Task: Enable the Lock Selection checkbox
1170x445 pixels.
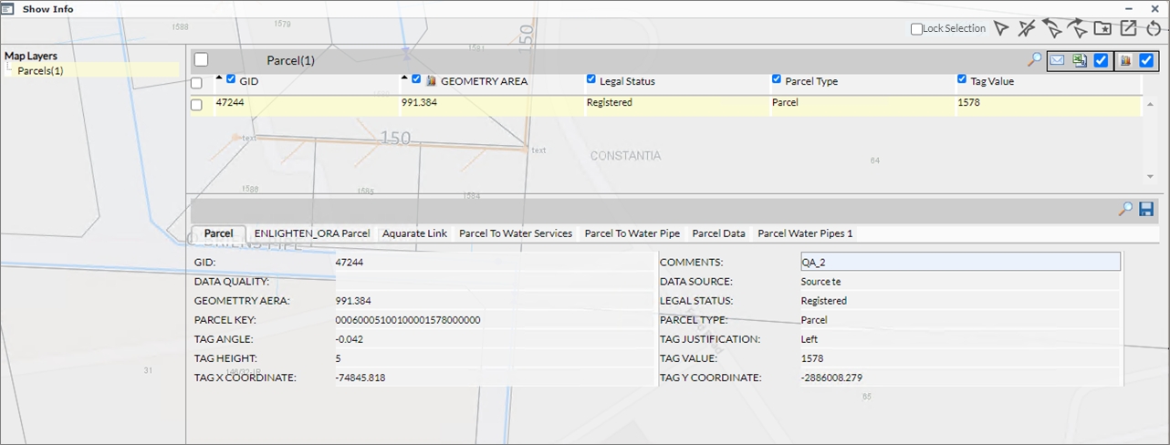Action: point(916,29)
